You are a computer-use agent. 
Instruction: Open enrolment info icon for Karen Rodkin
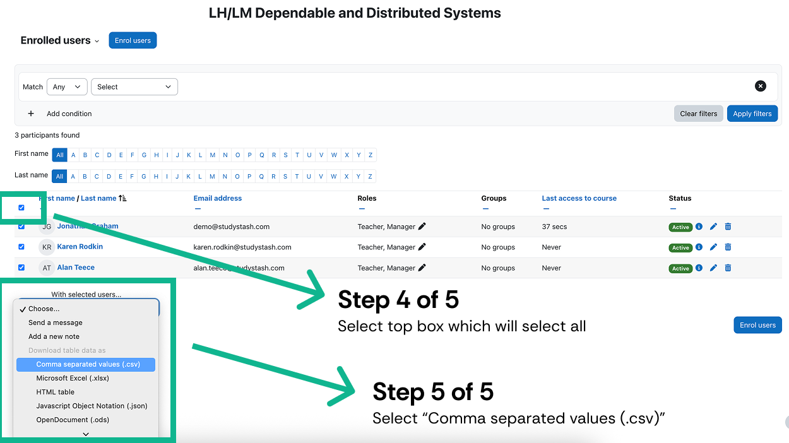(699, 247)
